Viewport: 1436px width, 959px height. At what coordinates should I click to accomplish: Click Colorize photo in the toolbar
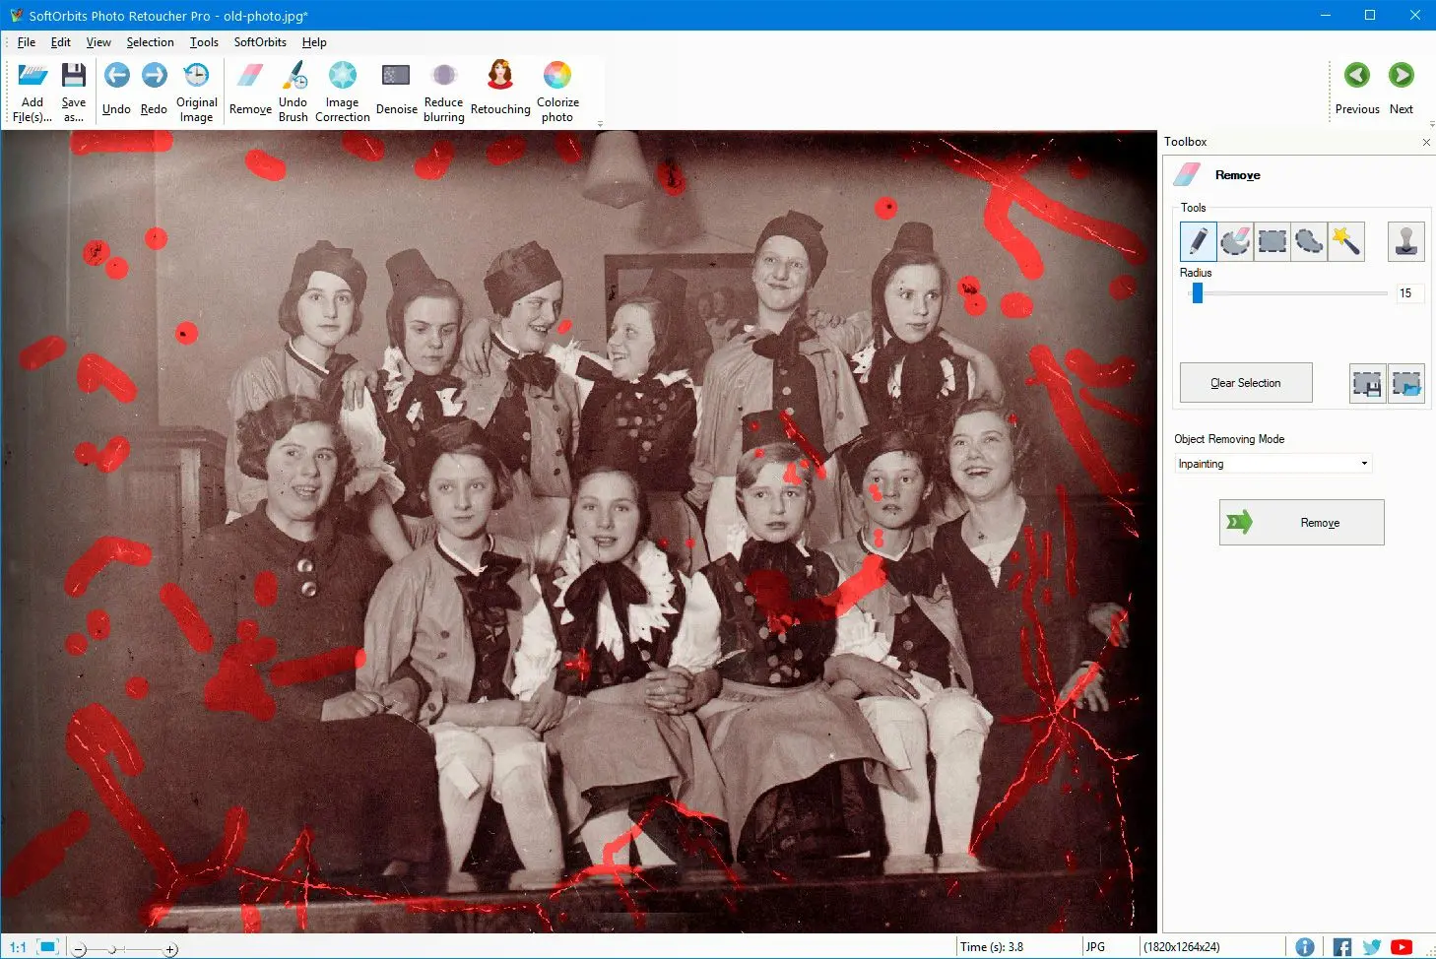pyautogui.click(x=557, y=91)
